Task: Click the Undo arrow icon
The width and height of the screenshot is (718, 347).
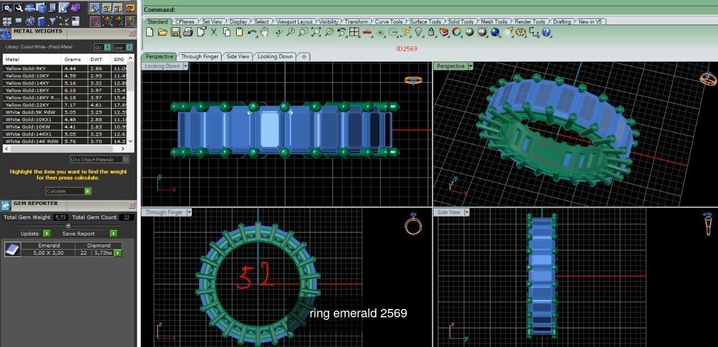Action: (x=252, y=32)
